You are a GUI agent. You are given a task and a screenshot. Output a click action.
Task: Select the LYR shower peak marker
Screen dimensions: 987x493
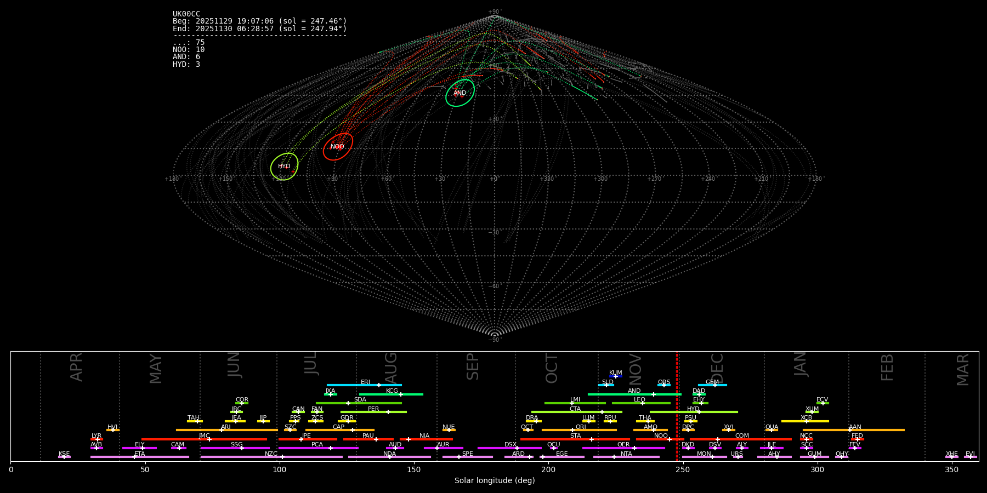98,439
